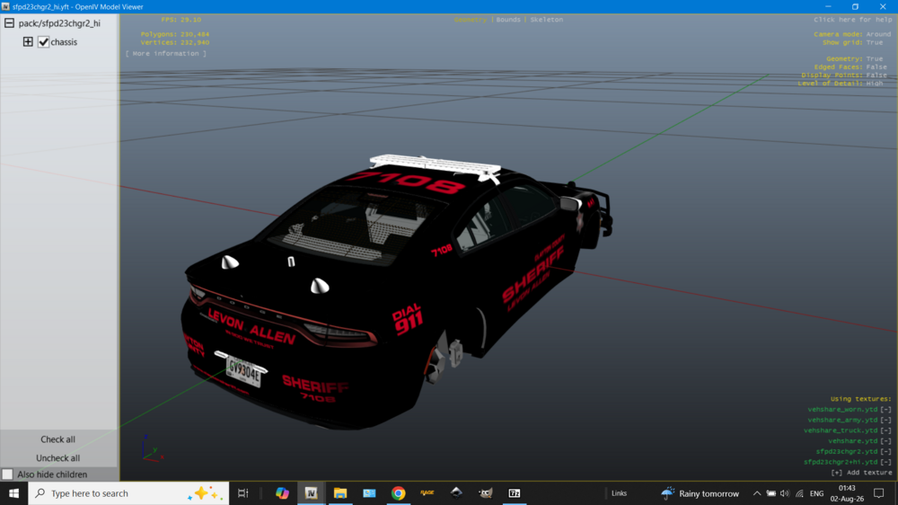Click the ENG language indicator

(x=816, y=493)
